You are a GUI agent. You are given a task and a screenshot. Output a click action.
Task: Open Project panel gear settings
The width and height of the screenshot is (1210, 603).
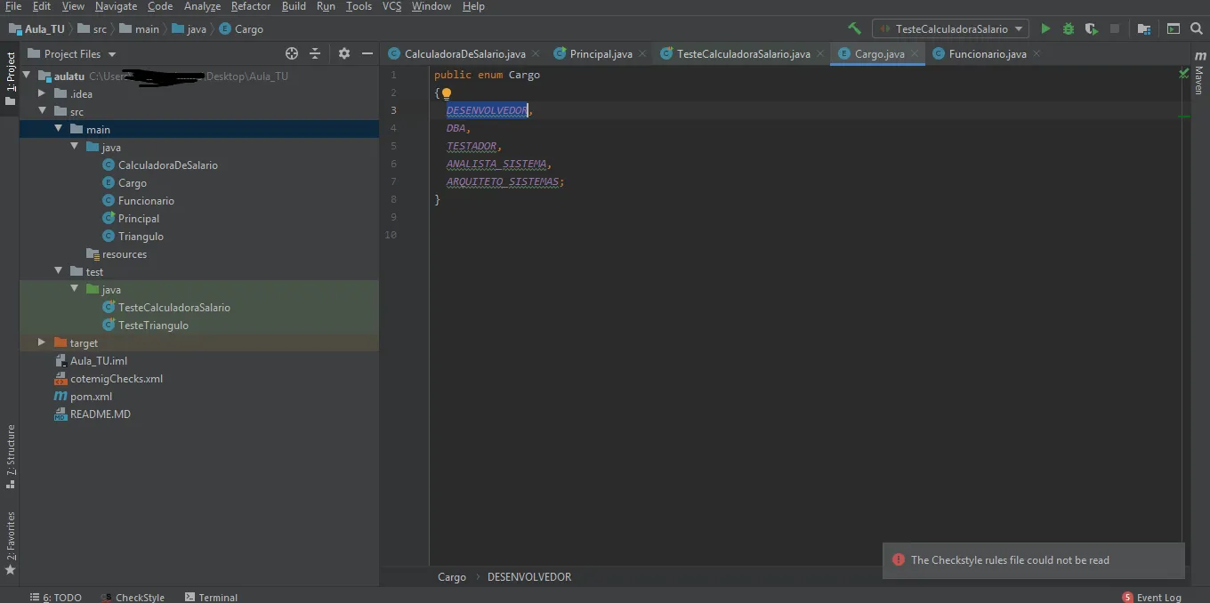click(x=344, y=54)
